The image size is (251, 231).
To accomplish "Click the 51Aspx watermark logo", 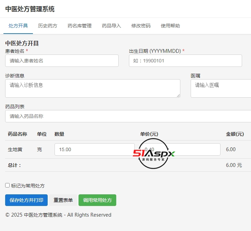I will (x=154, y=154).
